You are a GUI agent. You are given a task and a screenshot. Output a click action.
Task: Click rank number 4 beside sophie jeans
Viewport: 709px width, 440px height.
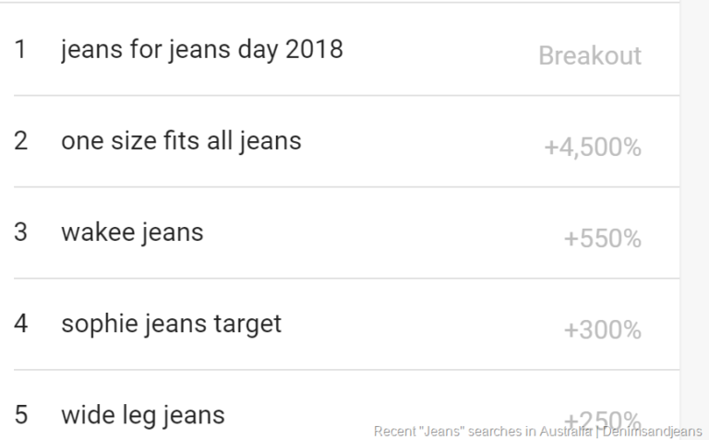coord(20,324)
